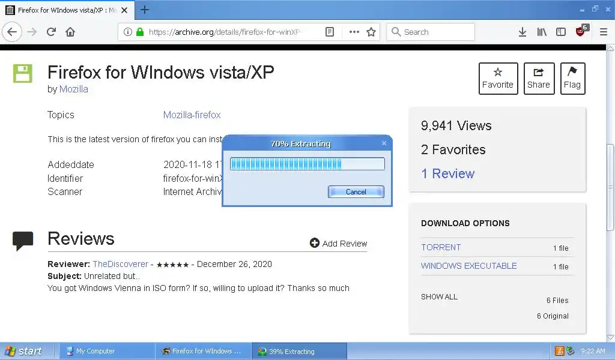Image resolution: width=615 pixels, height=360 pixels.
Task: Expand SHOW ALL download files
Action: (439, 296)
